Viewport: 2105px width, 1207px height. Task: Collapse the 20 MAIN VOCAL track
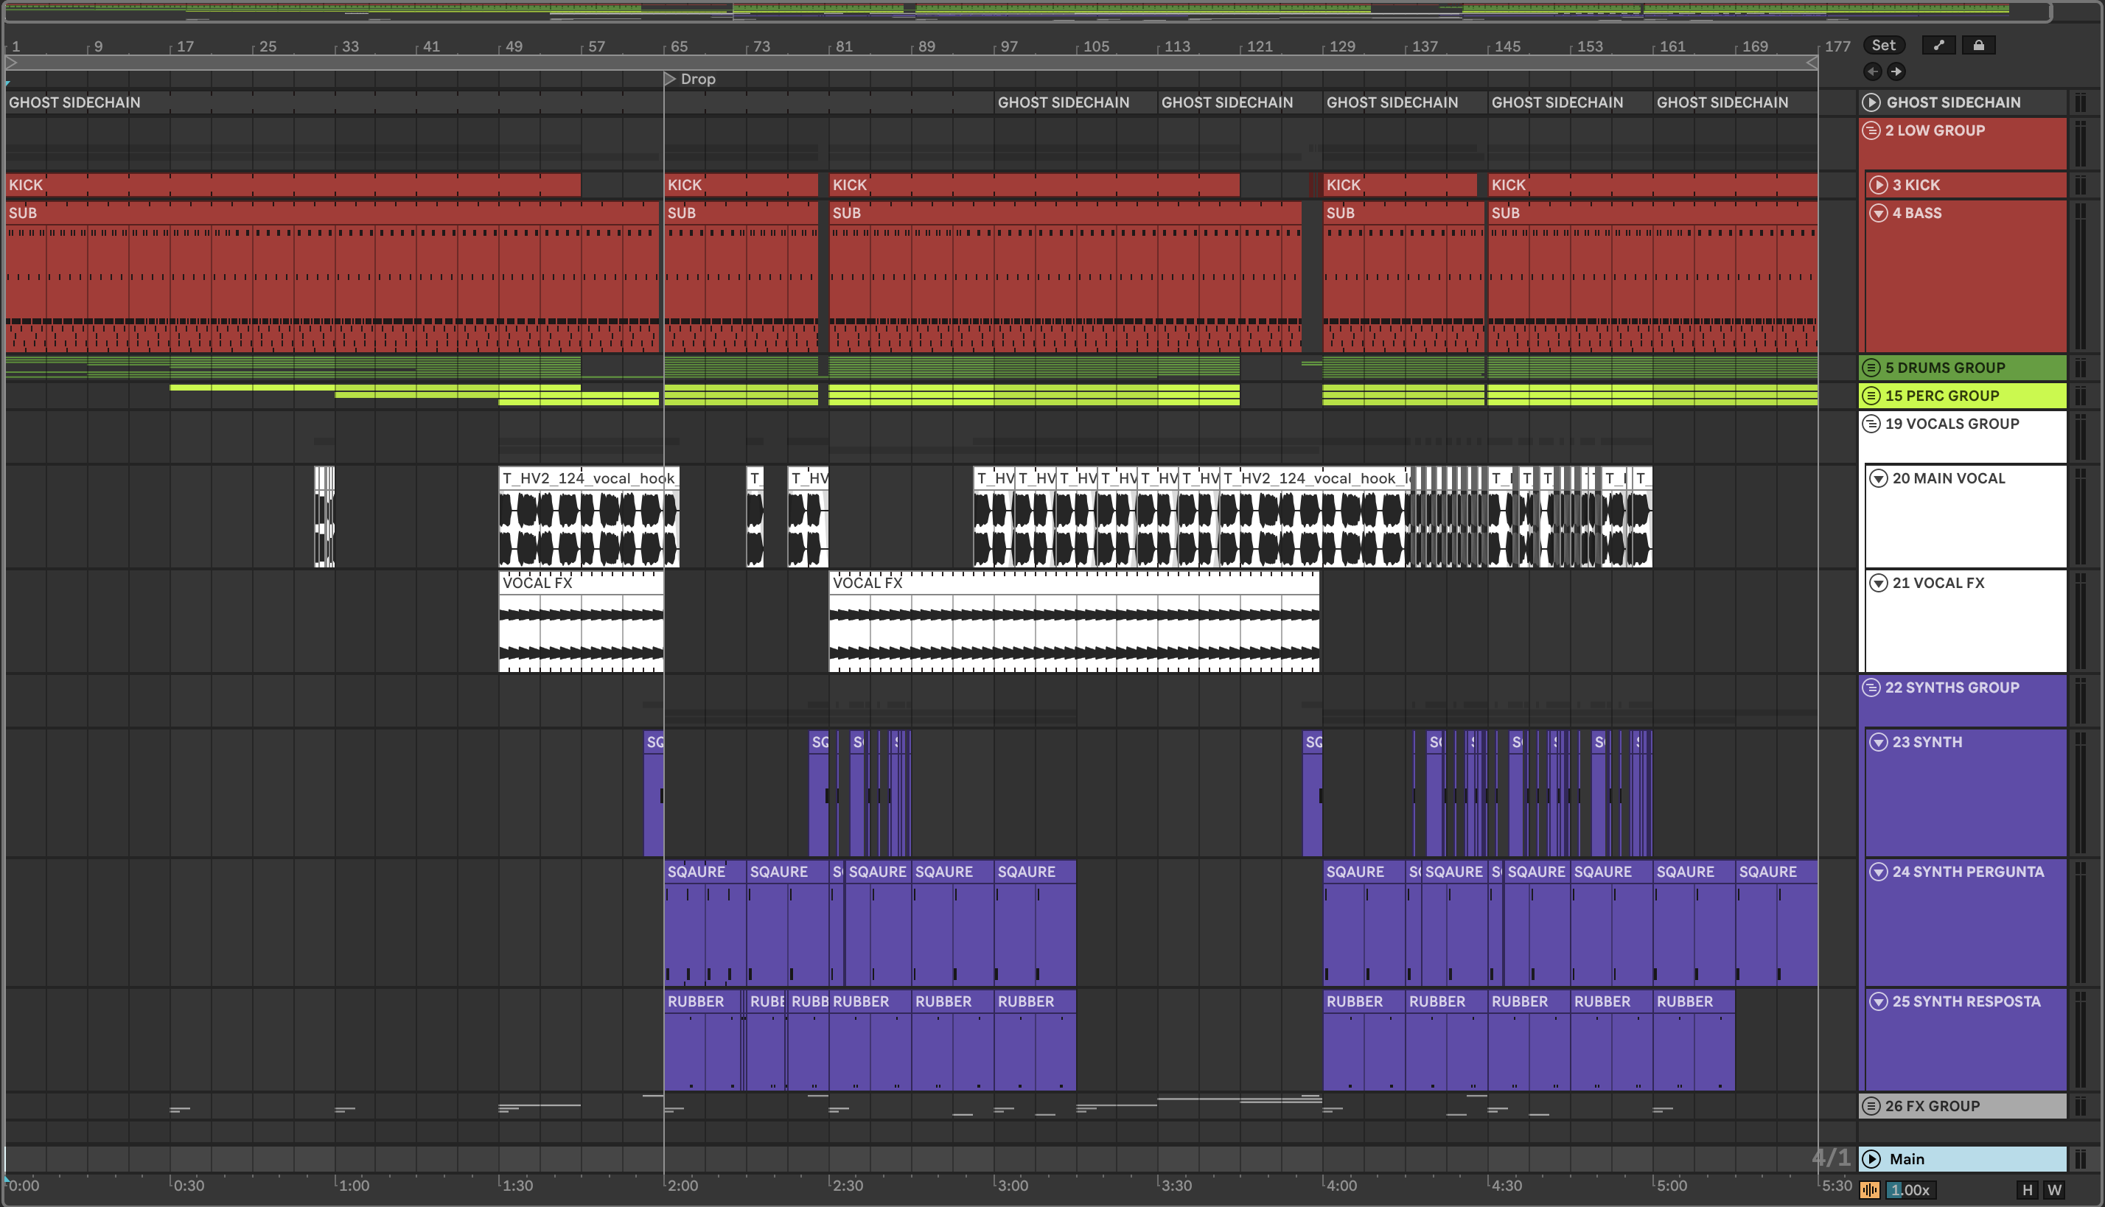pyautogui.click(x=1878, y=478)
